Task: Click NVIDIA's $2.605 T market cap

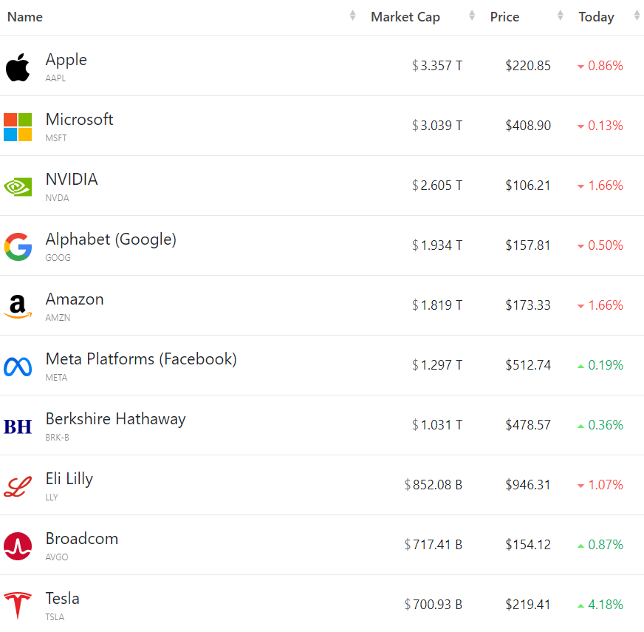Action: pos(437,186)
